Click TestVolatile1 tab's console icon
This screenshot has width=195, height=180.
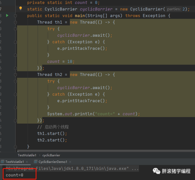tap(3, 162)
